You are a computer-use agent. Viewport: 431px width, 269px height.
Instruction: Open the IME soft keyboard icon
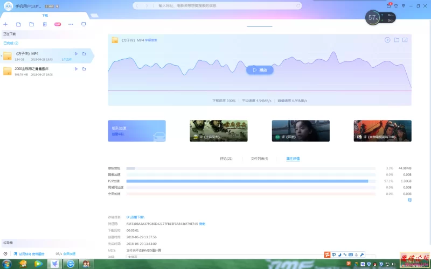coord(351,254)
